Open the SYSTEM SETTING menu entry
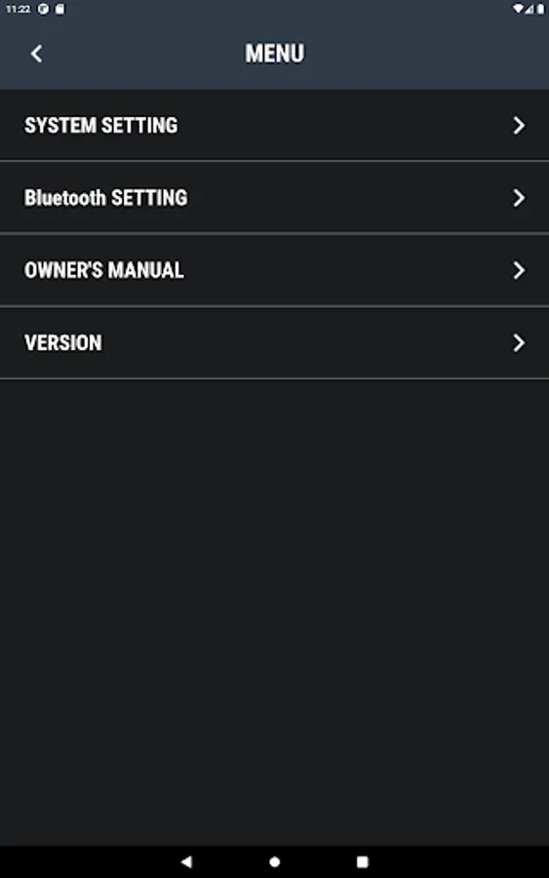Viewport: 549px width, 878px height. (274, 126)
